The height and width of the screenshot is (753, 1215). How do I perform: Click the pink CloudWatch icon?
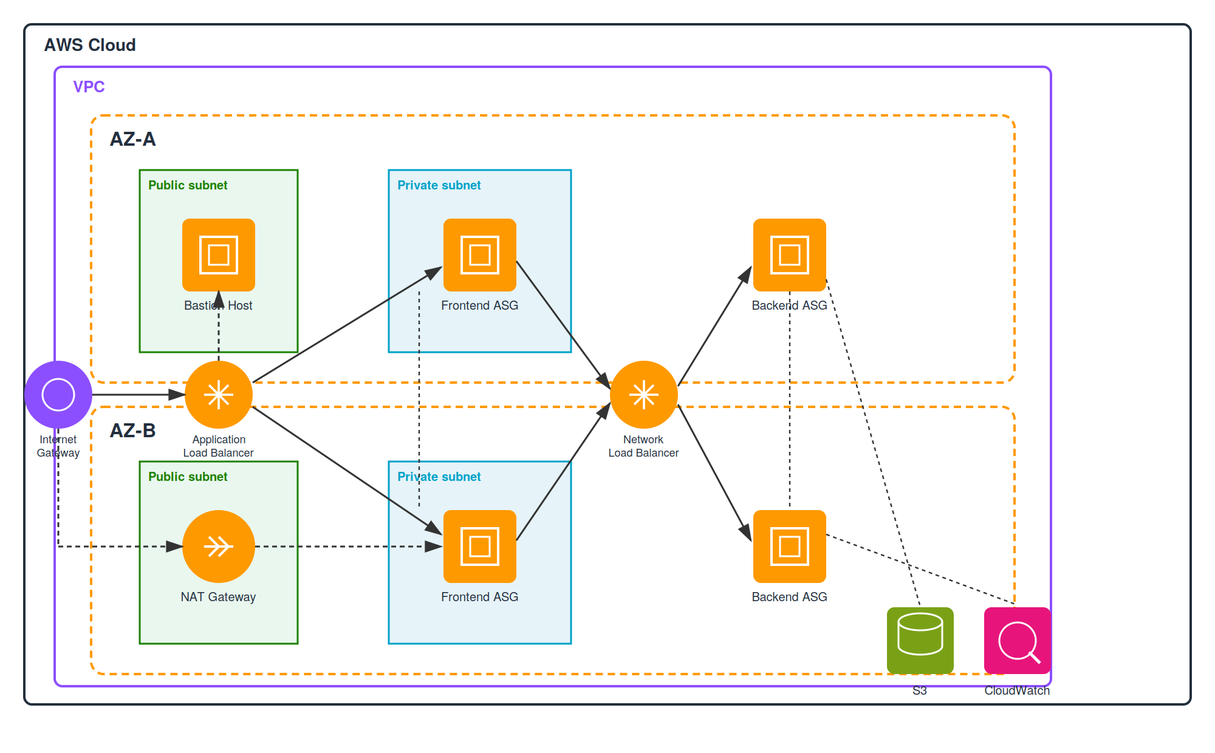point(1018,641)
